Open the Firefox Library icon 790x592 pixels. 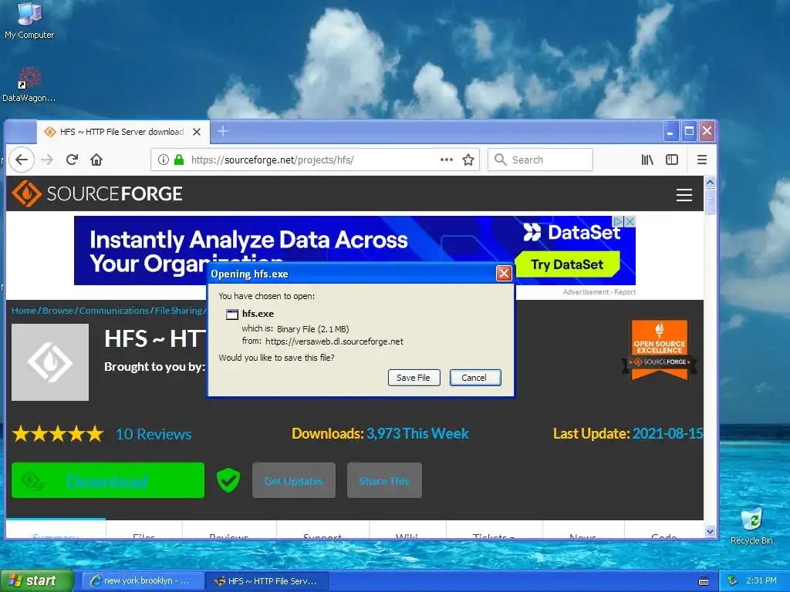click(647, 160)
